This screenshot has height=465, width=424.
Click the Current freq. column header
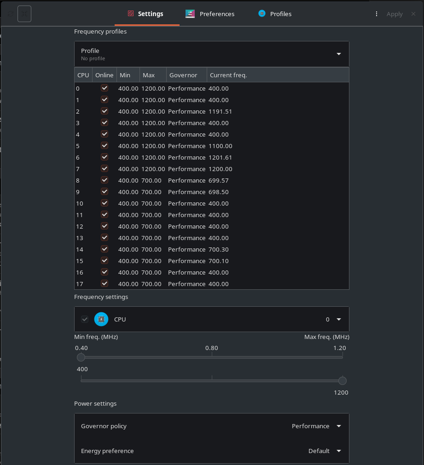(278, 75)
